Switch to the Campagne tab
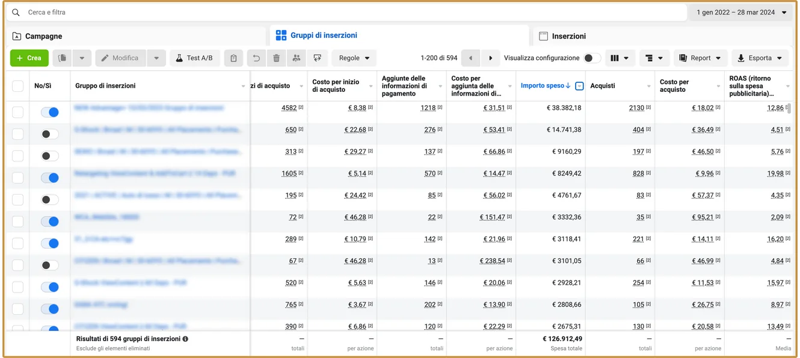 (136, 36)
